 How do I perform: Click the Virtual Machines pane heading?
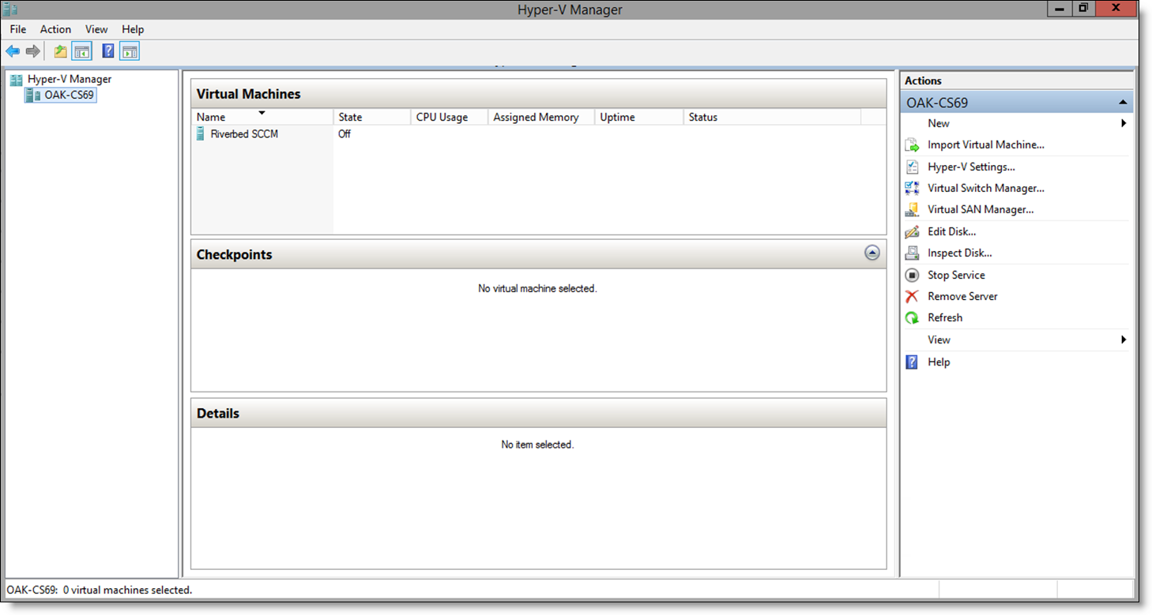pos(249,94)
